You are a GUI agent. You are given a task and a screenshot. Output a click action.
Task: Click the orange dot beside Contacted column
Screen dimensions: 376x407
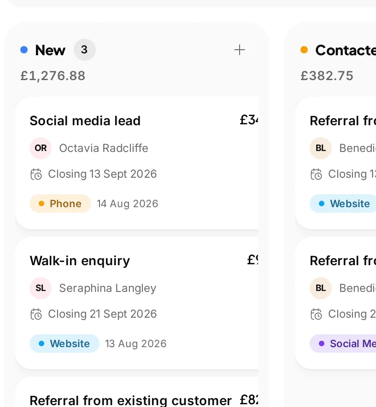(x=304, y=50)
